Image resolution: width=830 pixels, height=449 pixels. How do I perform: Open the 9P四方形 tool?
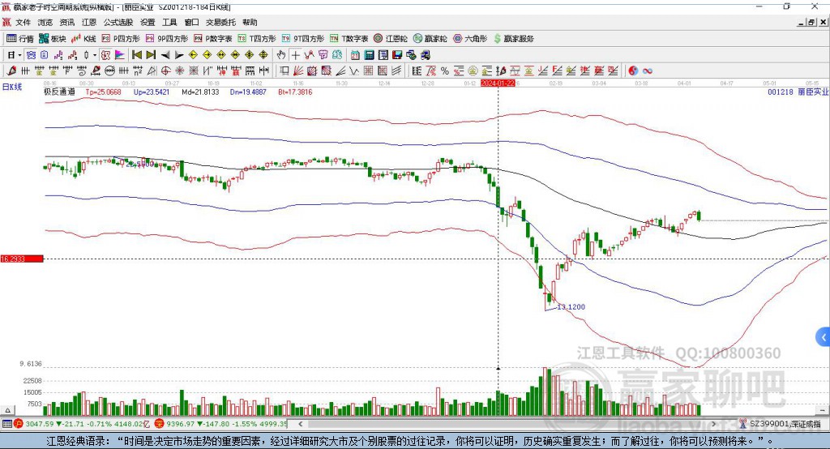(167, 39)
